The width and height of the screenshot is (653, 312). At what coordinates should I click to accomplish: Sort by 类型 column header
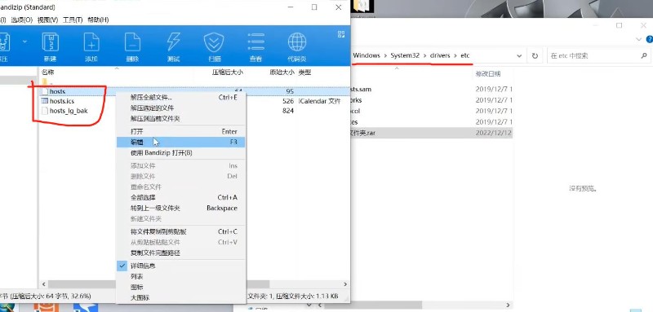pos(304,73)
